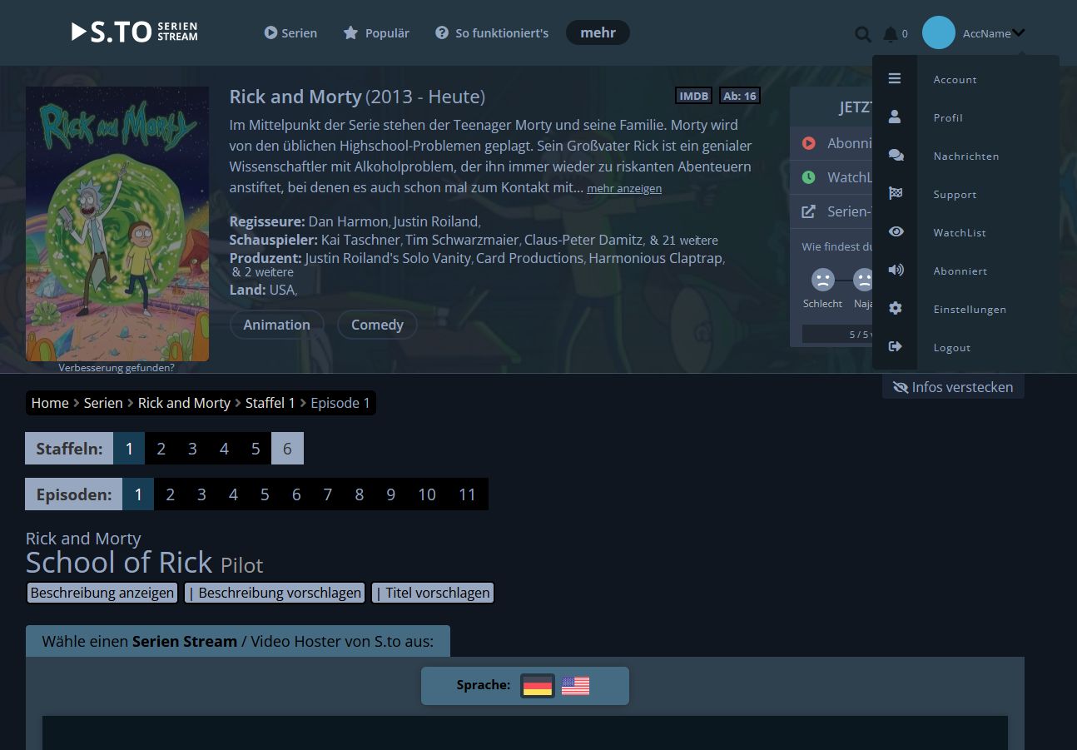Select the Animation genre tag
The height and width of the screenshot is (750, 1077).
coord(276,325)
